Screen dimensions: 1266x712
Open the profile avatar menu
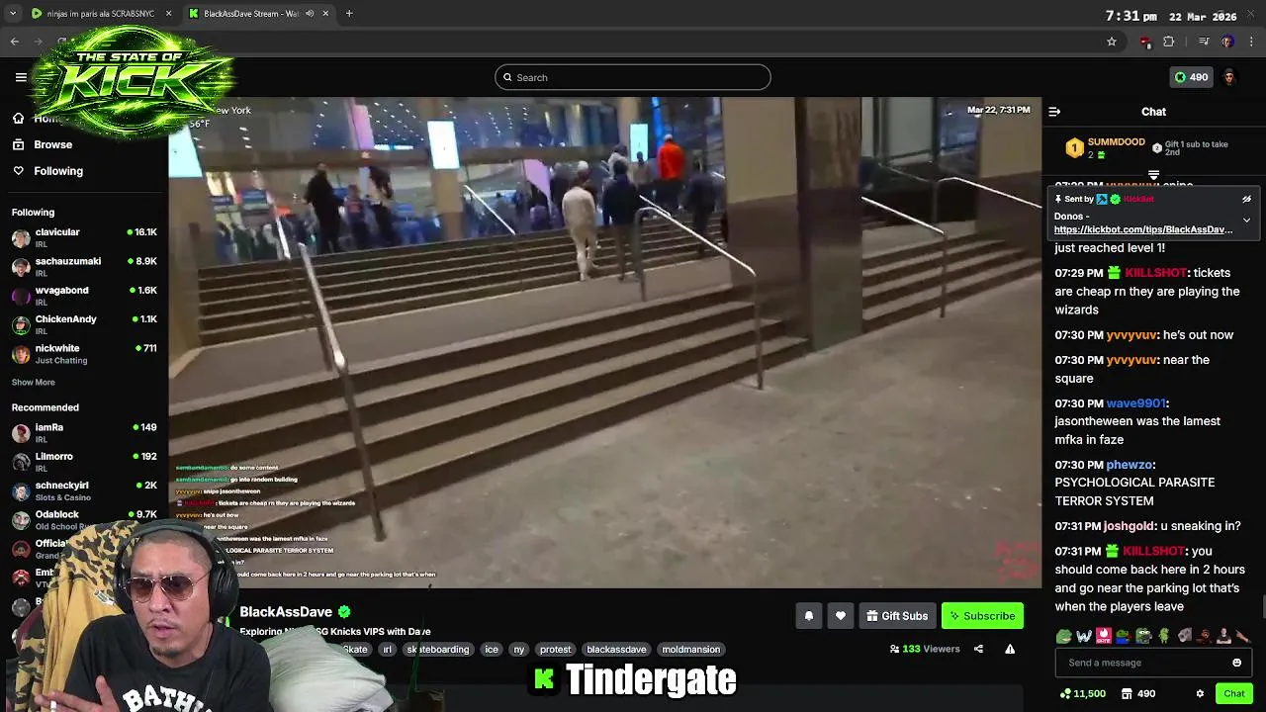pyautogui.click(x=1229, y=77)
